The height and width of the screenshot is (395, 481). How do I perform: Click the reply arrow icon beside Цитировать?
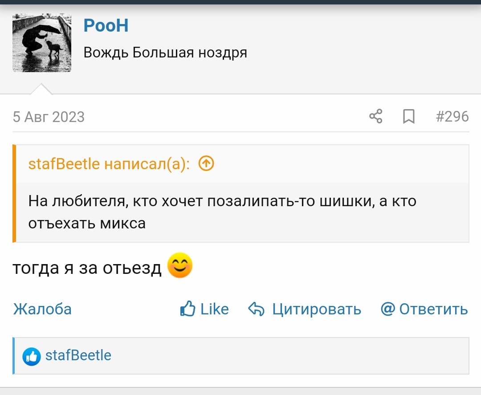[x=256, y=309]
